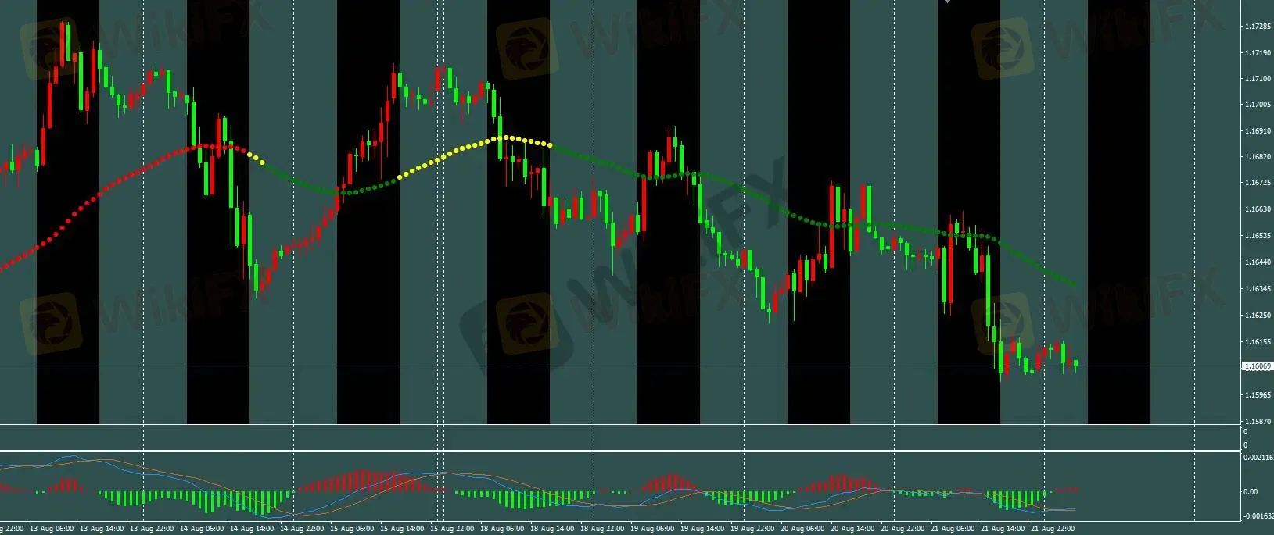Click the 19 Aug 14:00 time label
The height and width of the screenshot is (535, 1274).
pyautogui.click(x=702, y=529)
